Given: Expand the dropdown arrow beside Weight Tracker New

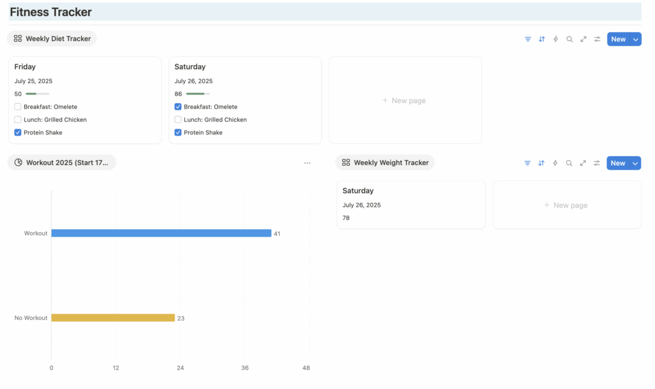Looking at the screenshot, I should (x=635, y=163).
